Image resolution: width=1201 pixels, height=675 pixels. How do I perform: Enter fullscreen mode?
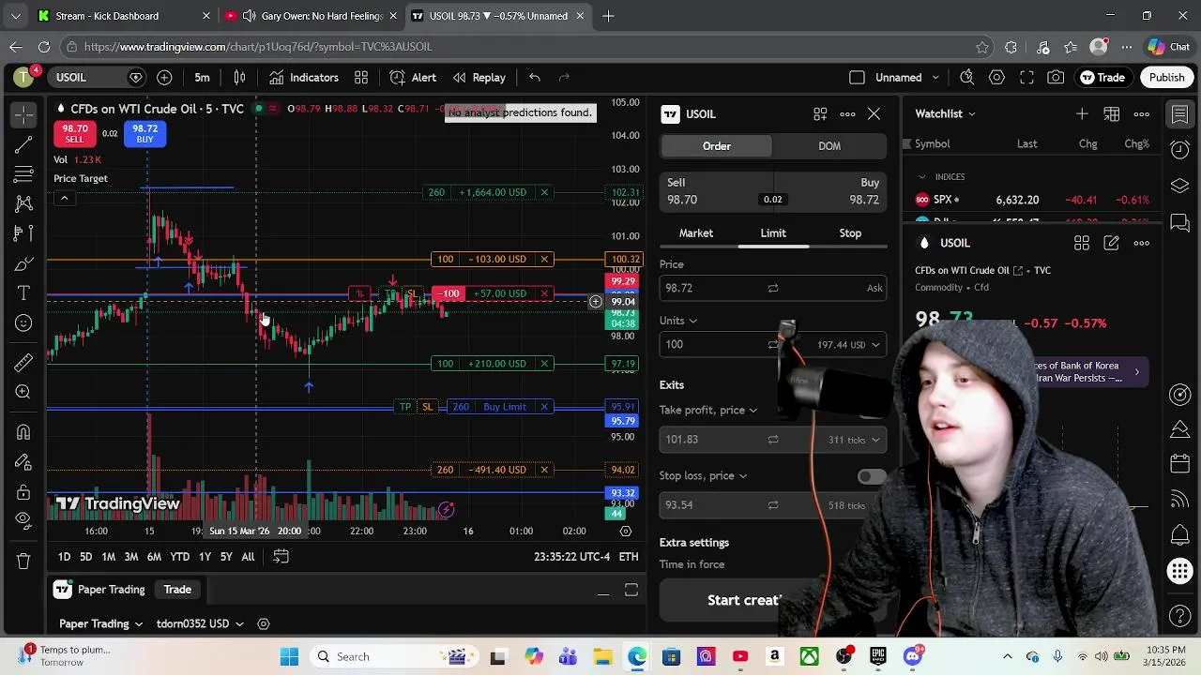tap(1026, 78)
